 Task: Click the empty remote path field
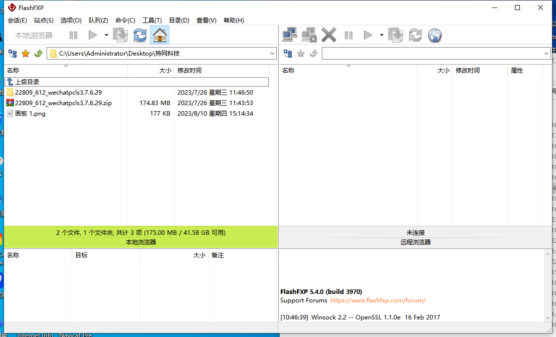[436, 54]
